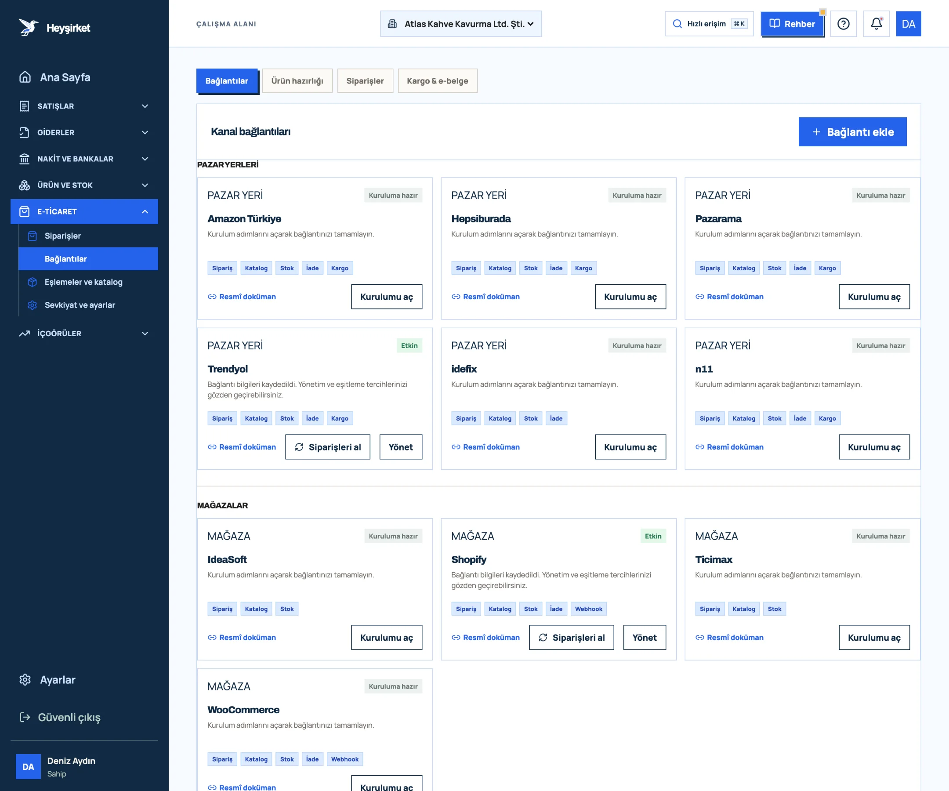
Task: Click the Bağlantı ekle button
Action: click(852, 132)
